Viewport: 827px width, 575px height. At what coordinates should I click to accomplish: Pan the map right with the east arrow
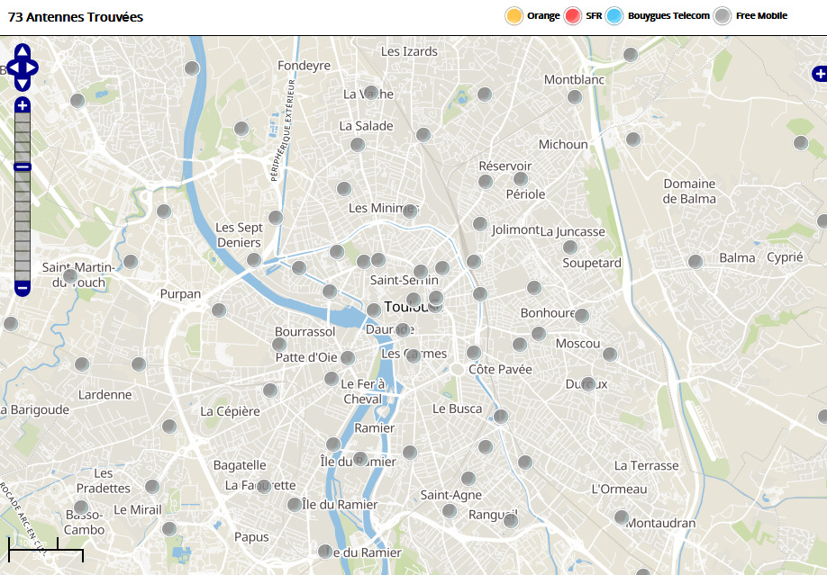(x=32, y=67)
